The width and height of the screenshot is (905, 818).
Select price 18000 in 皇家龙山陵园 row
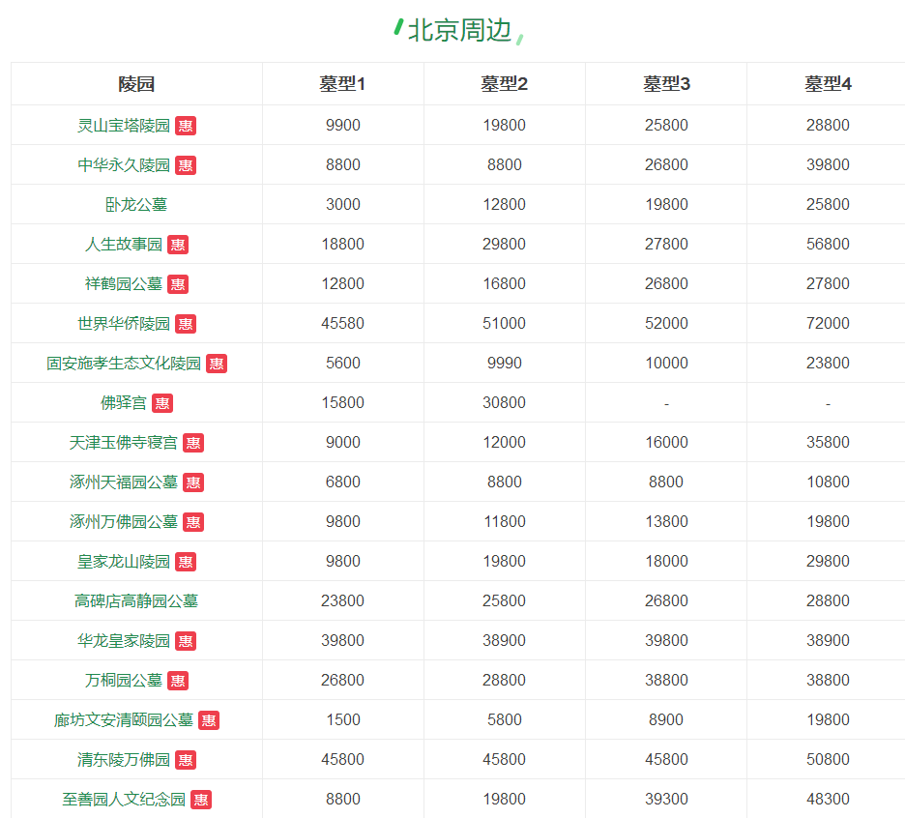pos(666,561)
